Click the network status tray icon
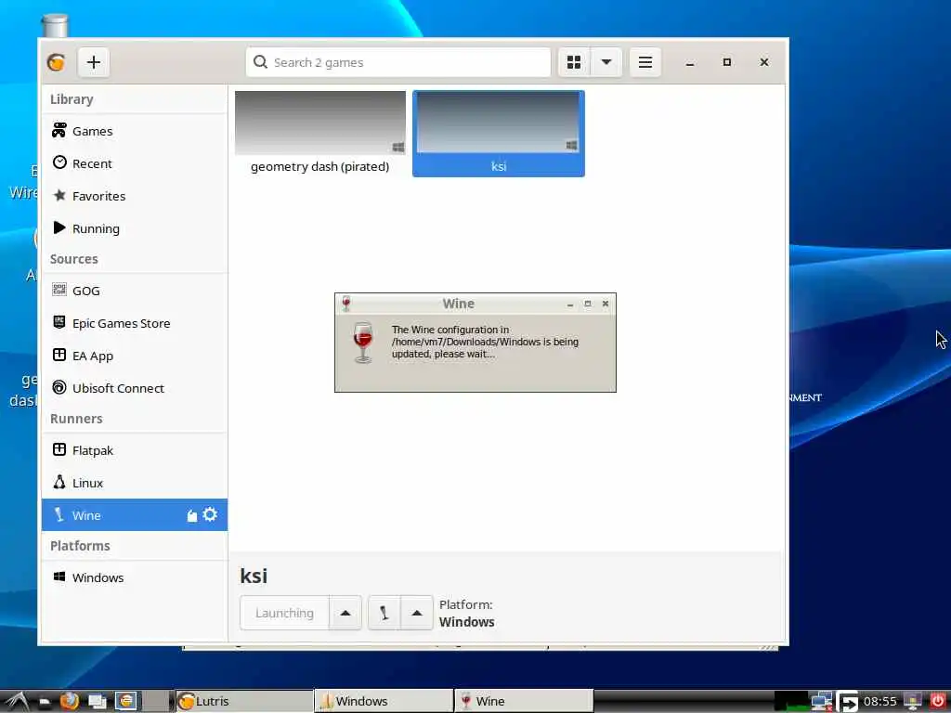 pyautogui.click(x=822, y=702)
